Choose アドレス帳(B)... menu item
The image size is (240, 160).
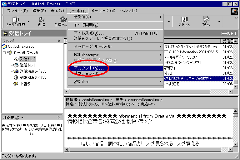[115, 33]
